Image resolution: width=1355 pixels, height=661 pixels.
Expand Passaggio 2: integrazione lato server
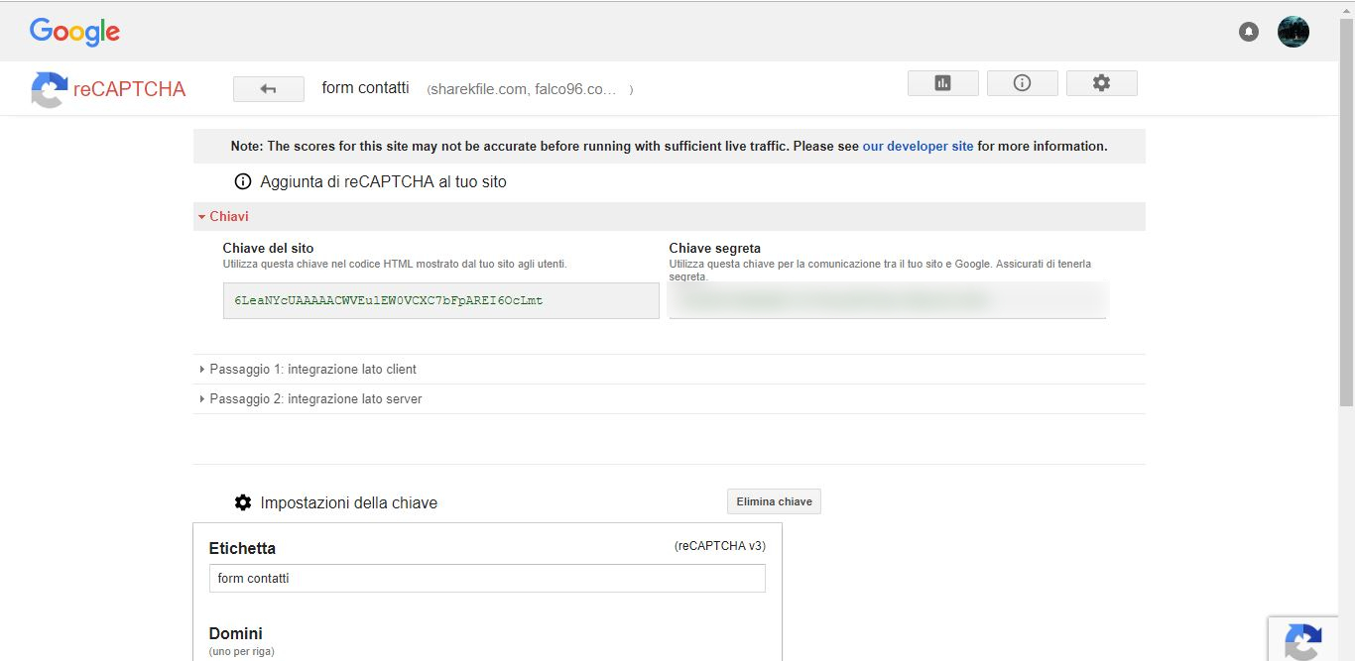(314, 398)
